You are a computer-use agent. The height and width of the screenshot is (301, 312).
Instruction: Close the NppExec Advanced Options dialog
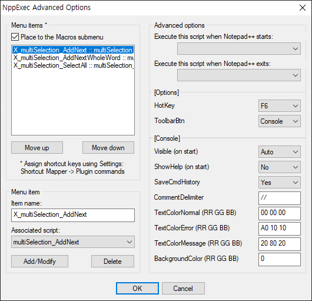point(303,8)
